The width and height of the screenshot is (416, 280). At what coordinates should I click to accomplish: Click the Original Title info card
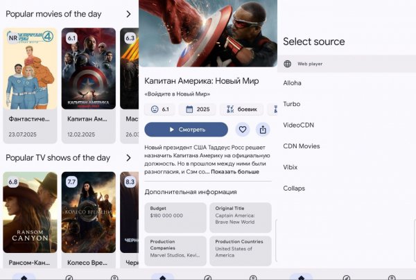[241, 218]
